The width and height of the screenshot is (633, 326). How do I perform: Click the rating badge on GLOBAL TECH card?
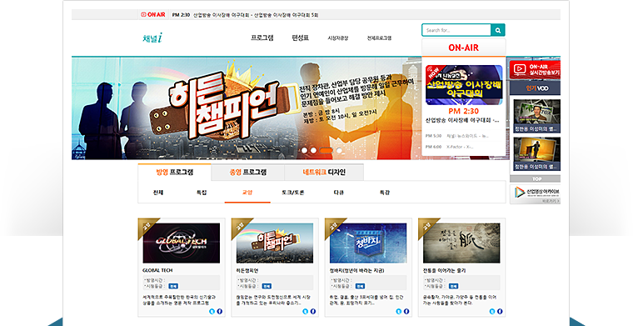click(173, 286)
